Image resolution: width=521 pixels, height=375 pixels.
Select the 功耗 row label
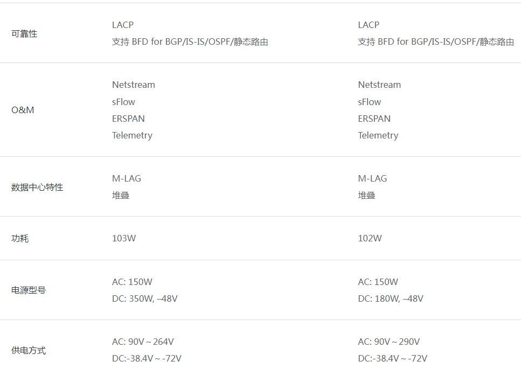(x=20, y=238)
